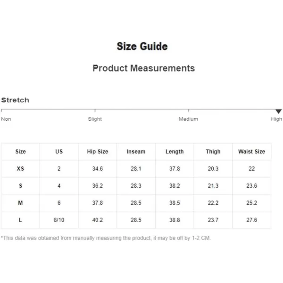The height and width of the screenshot is (283, 283).
Task: Click the Hip Size column header
Action: [x=98, y=151]
